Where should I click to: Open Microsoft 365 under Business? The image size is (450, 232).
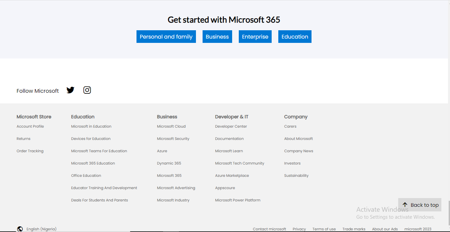[x=169, y=175]
